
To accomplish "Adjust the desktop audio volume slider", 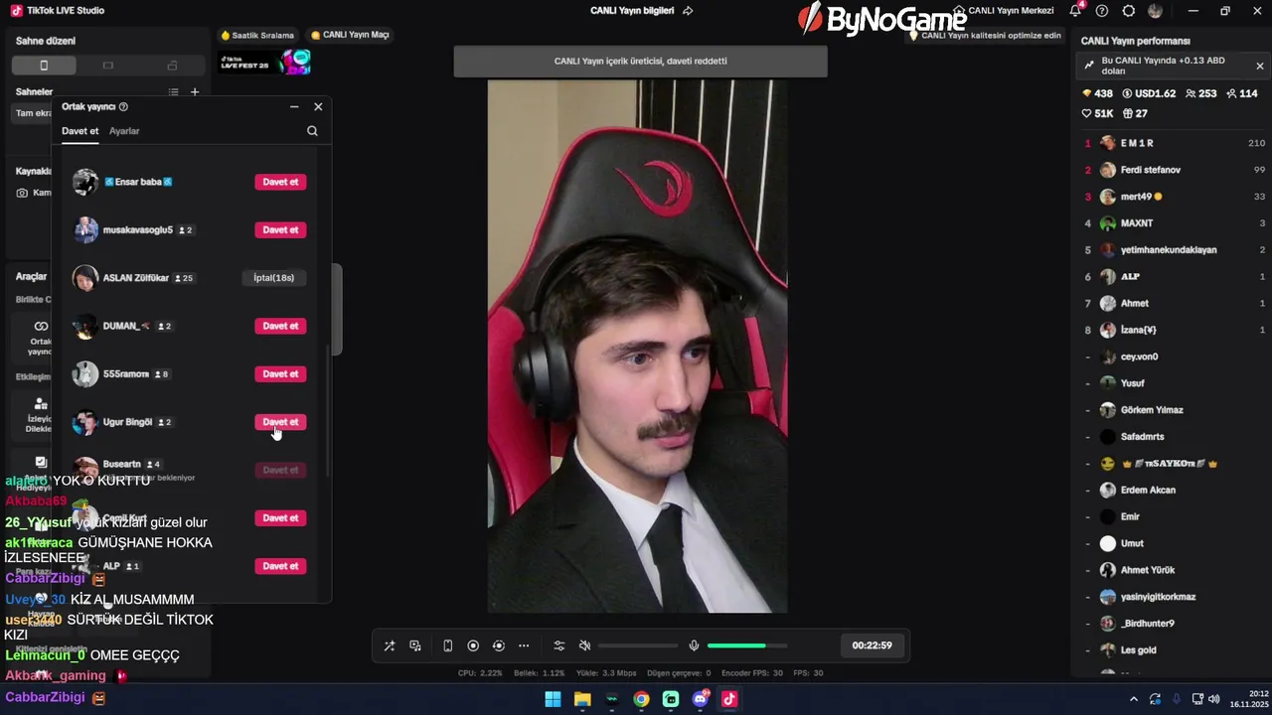I will point(638,645).
